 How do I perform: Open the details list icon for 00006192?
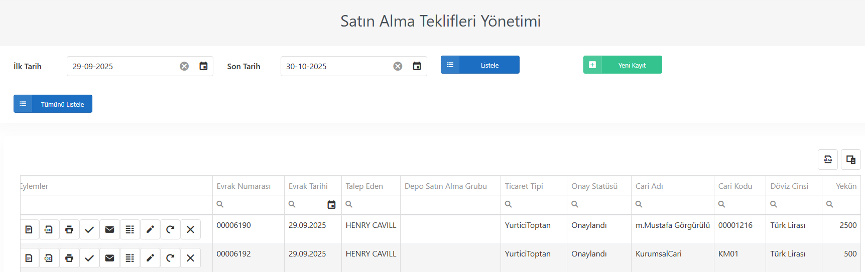click(x=130, y=258)
